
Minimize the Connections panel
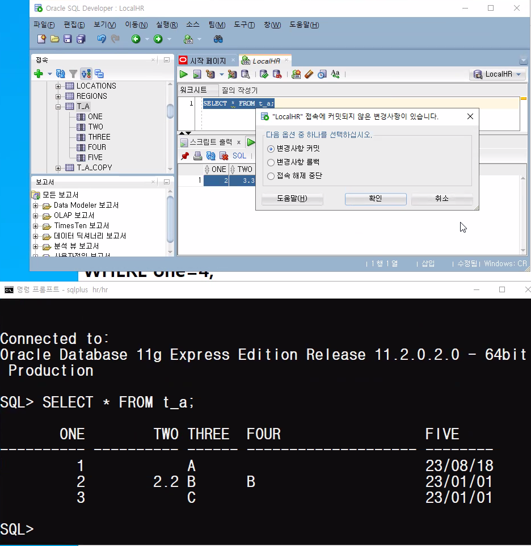[167, 60]
